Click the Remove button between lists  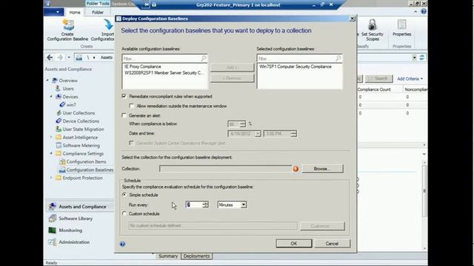(232, 78)
